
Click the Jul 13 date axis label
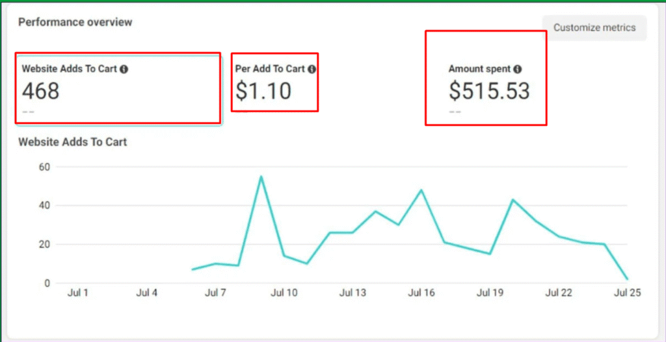353,293
